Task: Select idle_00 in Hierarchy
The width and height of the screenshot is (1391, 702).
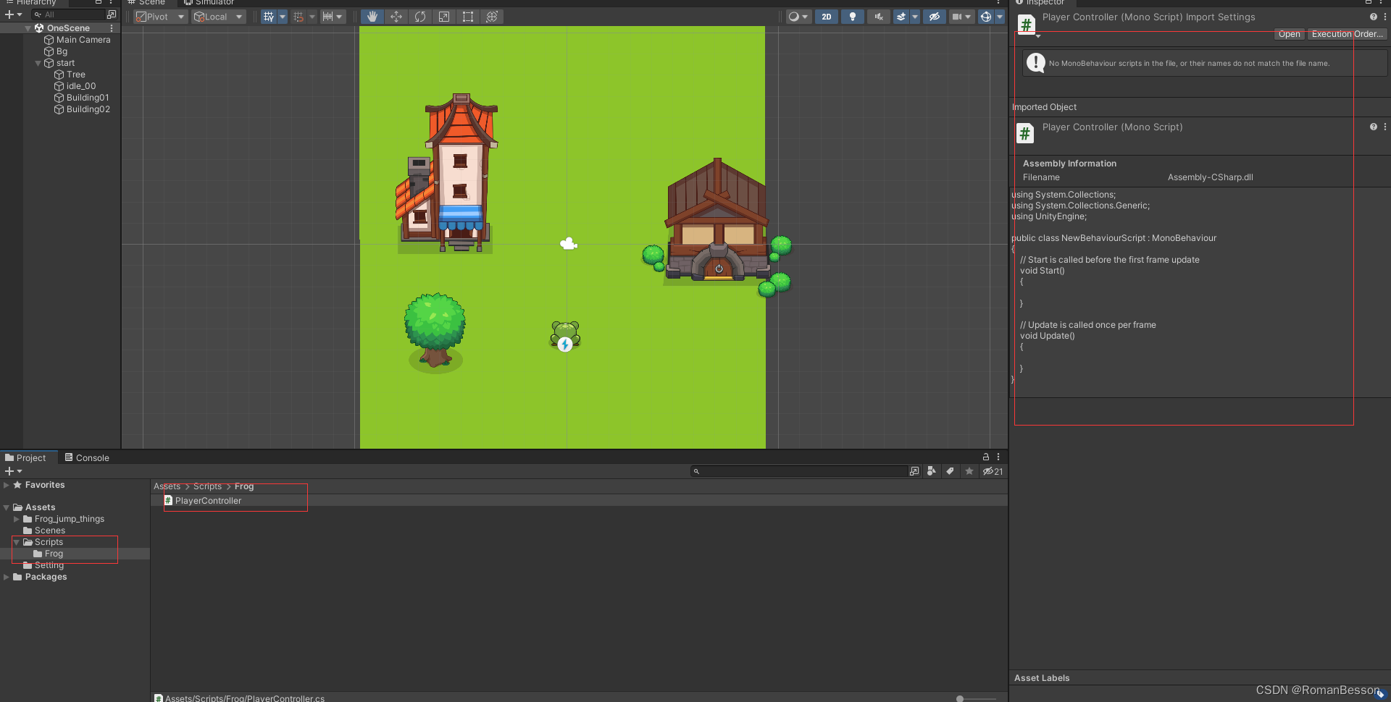Action: click(75, 86)
